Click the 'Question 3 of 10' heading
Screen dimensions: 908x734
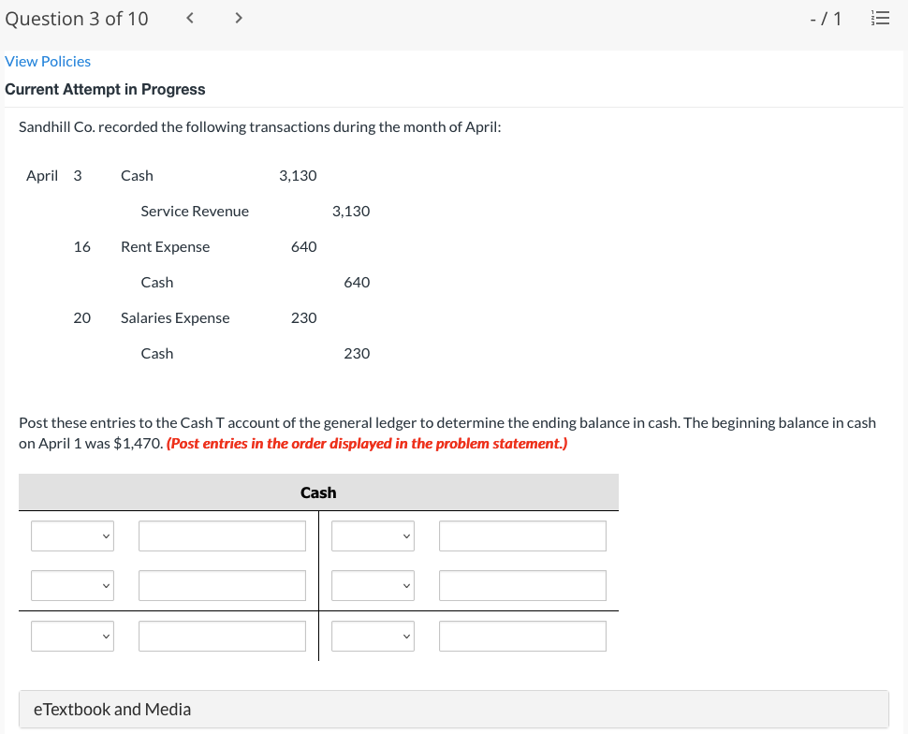pyautogui.click(x=77, y=19)
